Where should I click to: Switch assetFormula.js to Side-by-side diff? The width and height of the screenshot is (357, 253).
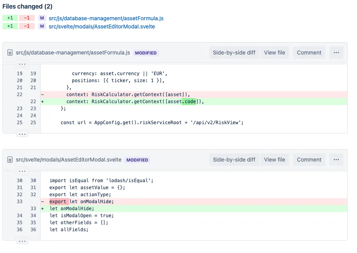[234, 53]
